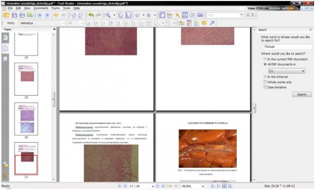
Task: Click the Pages panel scroll down arrow
Action: click(x=54, y=180)
